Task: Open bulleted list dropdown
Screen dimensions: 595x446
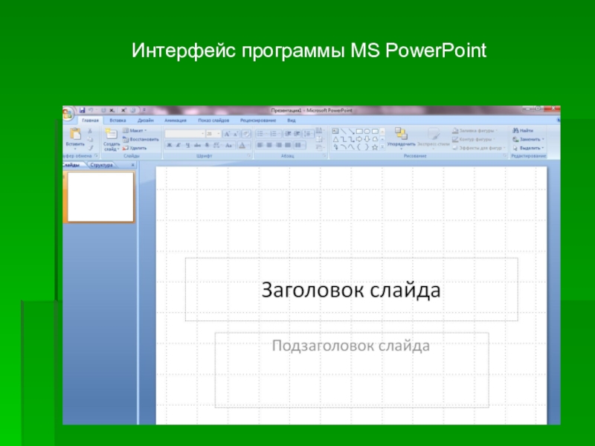Action: coord(266,134)
